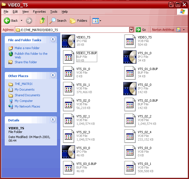189x179 pixels.
Task: Select the VTS_02_1 VOB file icon
Action: 68,121
